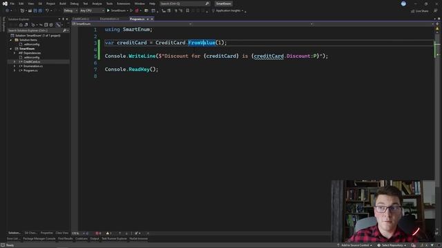Click the Hot Reload flame icon

coord(137,11)
